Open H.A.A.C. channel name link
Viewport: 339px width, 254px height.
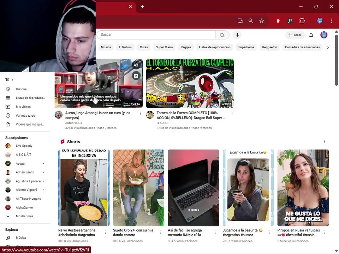click(x=162, y=123)
